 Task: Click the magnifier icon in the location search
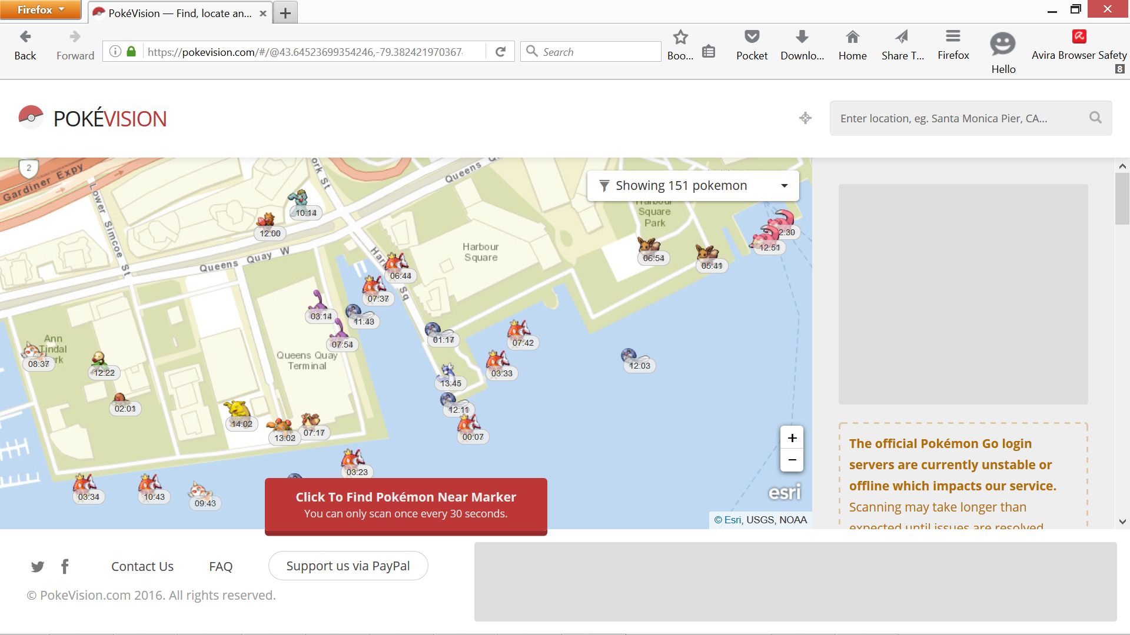pyautogui.click(x=1095, y=118)
